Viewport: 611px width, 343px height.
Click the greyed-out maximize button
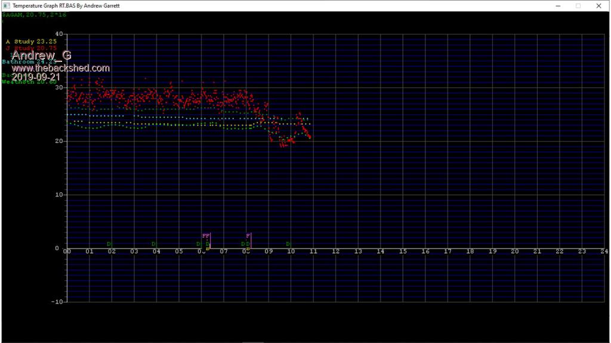[x=578, y=5]
